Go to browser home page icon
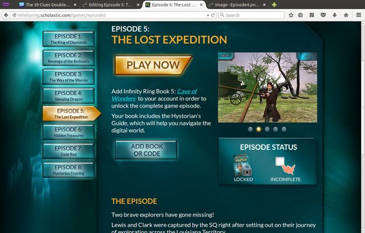Viewport: 365px width, 233px height. tap(346, 15)
